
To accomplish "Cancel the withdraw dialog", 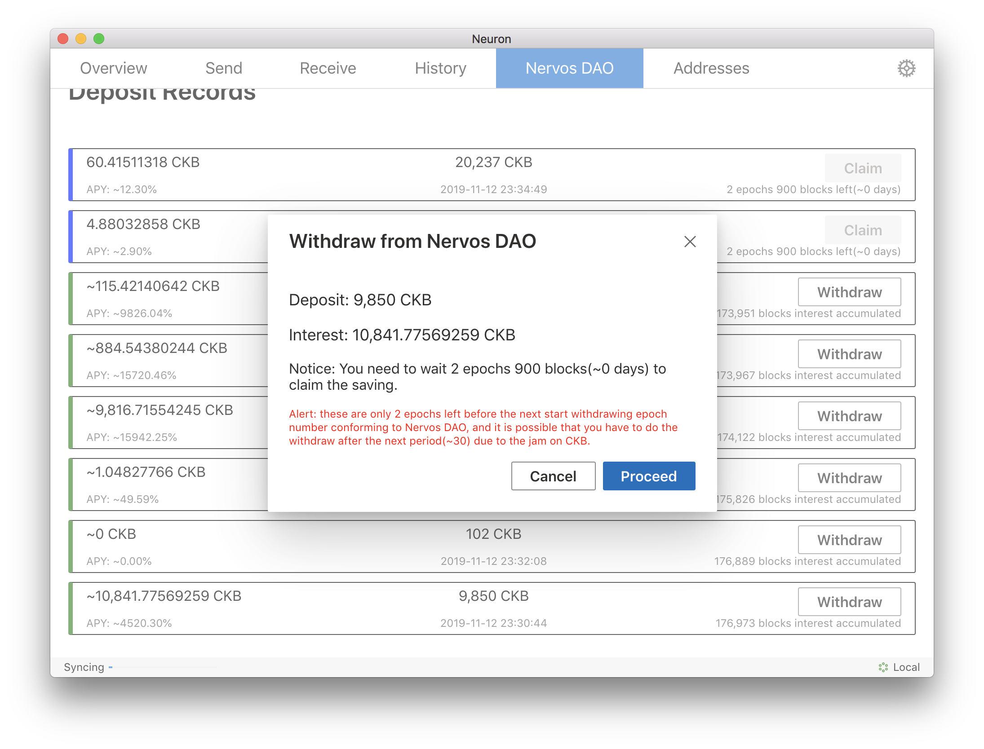I will (x=553, y=476).
